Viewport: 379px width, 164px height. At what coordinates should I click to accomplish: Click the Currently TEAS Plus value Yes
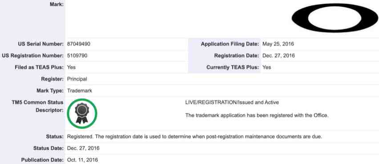266,67
